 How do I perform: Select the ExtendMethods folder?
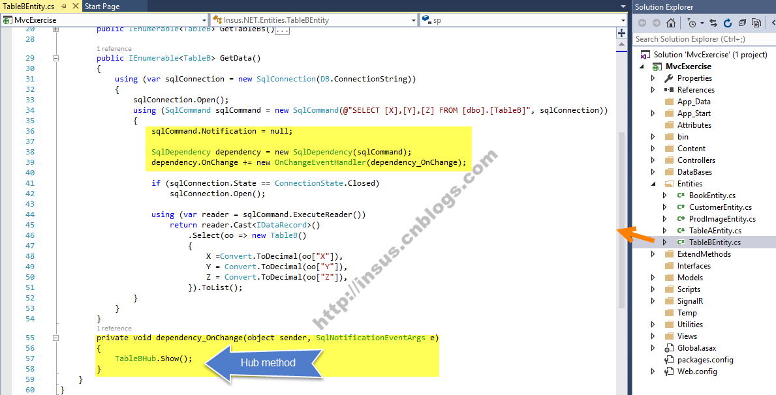pyautogui.click(x=704, y=254)
